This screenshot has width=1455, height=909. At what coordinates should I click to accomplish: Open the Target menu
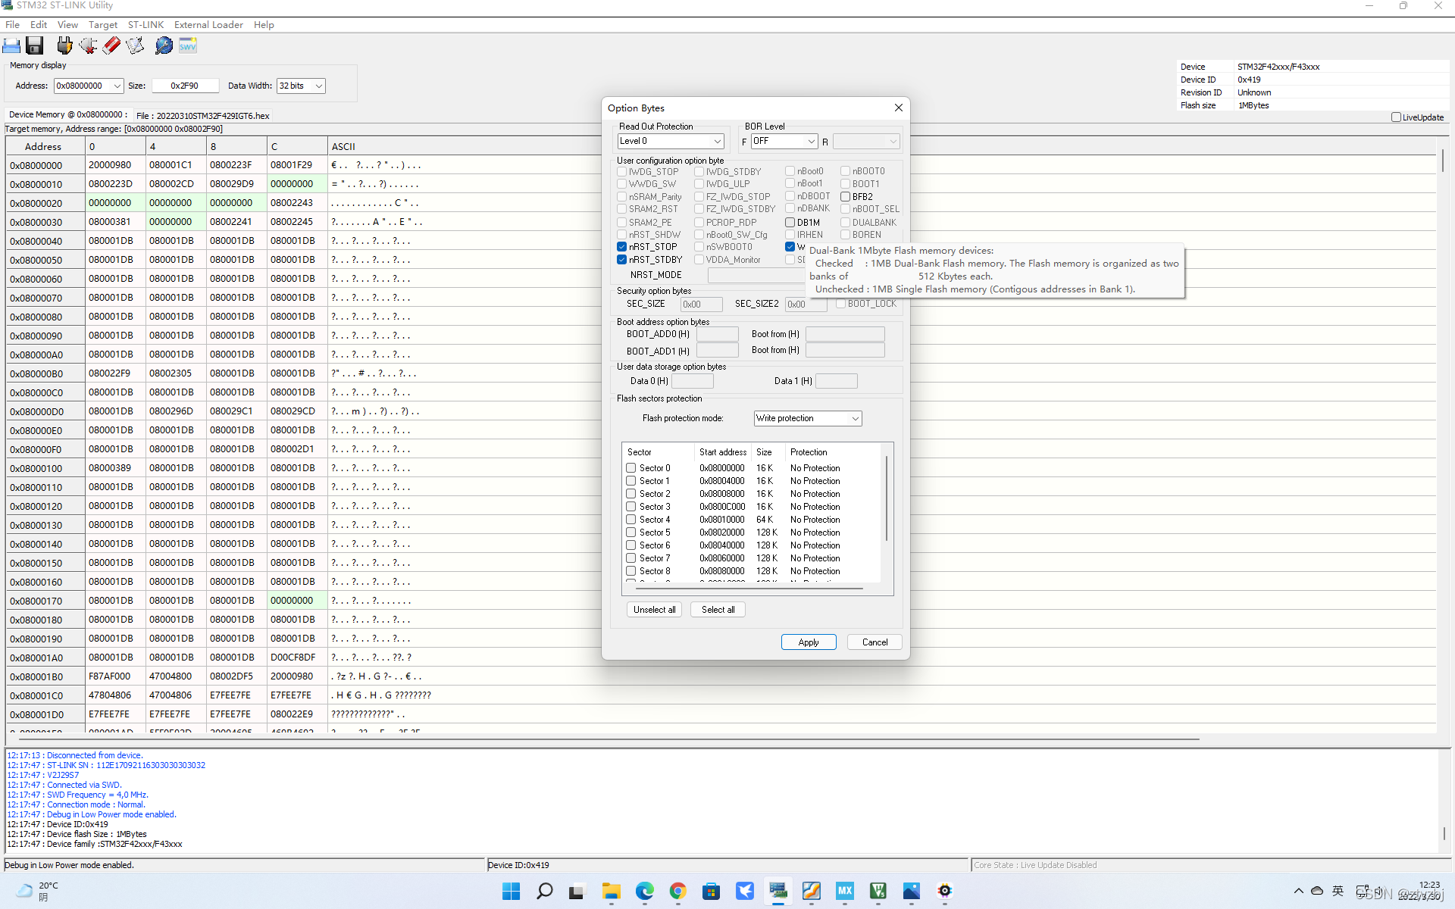pos(103,24)
